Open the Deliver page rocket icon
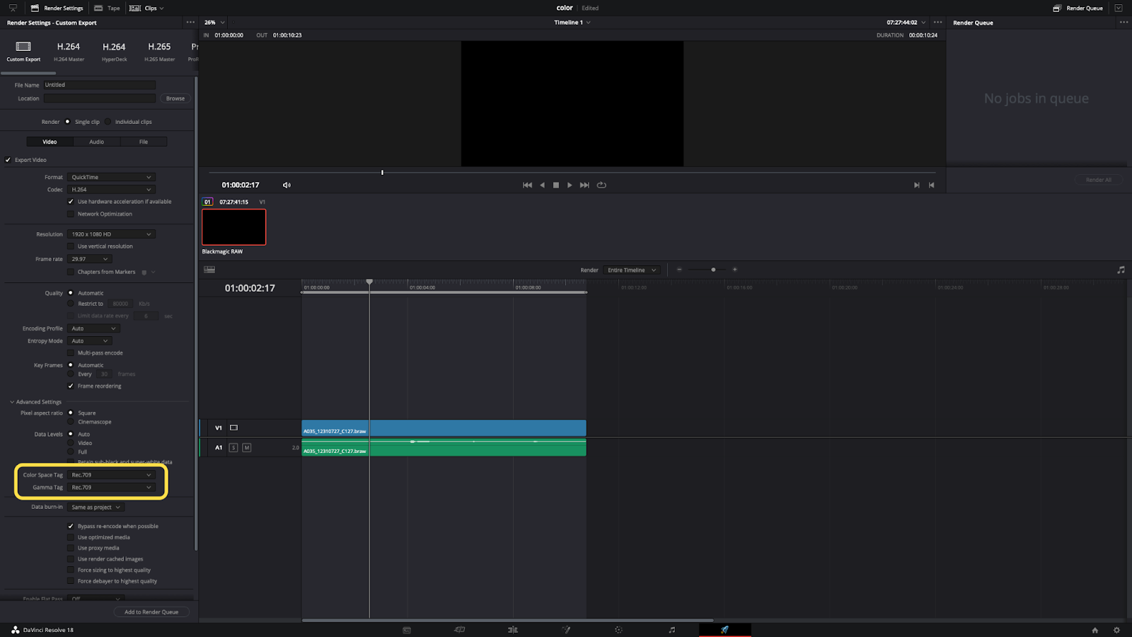The width and height of the screenshot is (1132, 637). [724, 630]
